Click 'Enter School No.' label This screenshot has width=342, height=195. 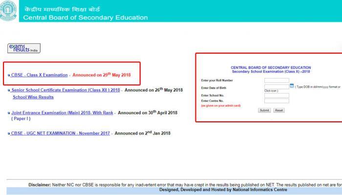[x=213, y=96]
